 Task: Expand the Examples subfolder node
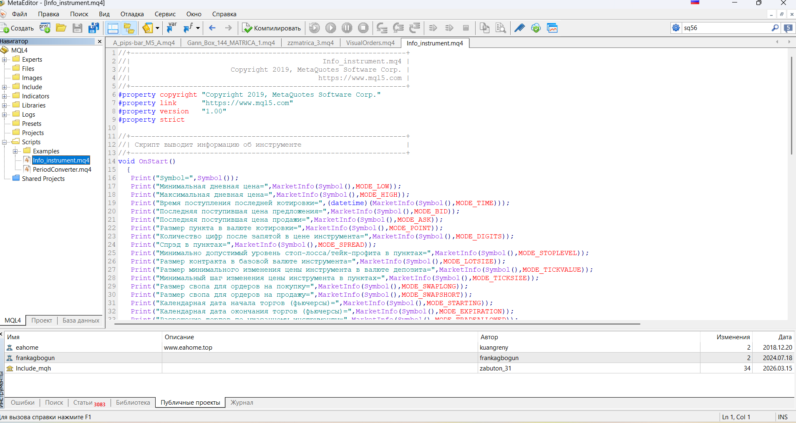[x=15, y=151]
